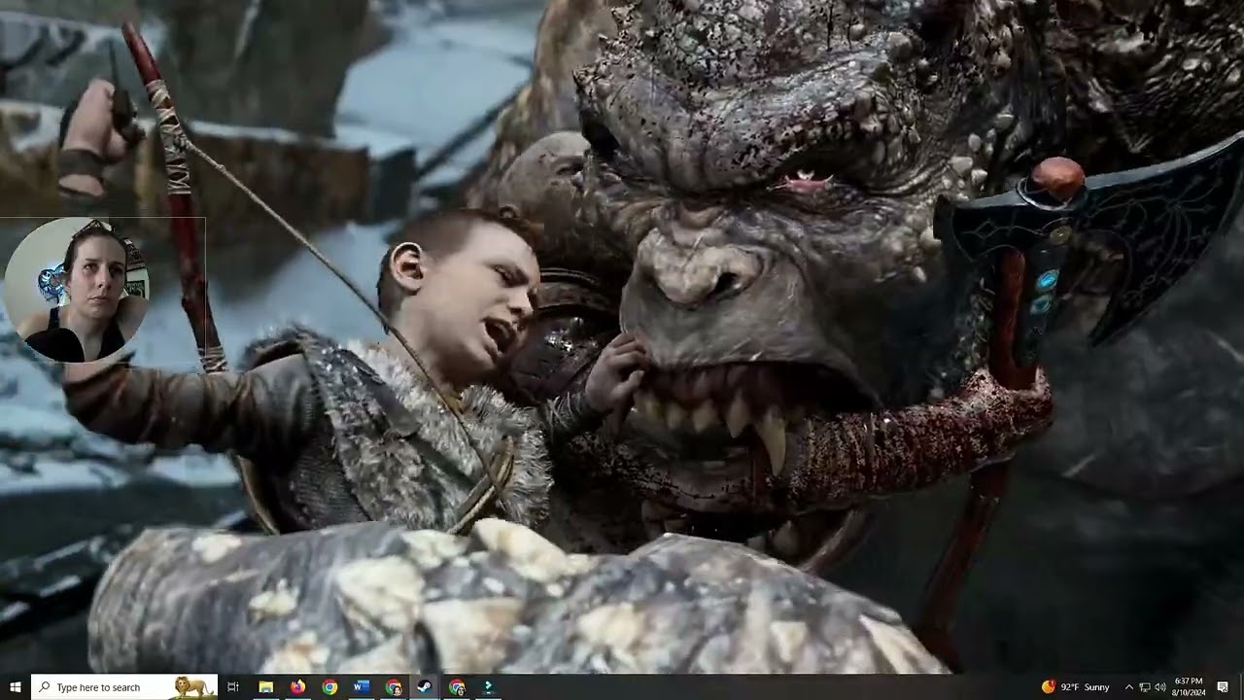The image size is (1244, 700).
Task: Open the Action Center notifications panel
Action: (1225, 686)
